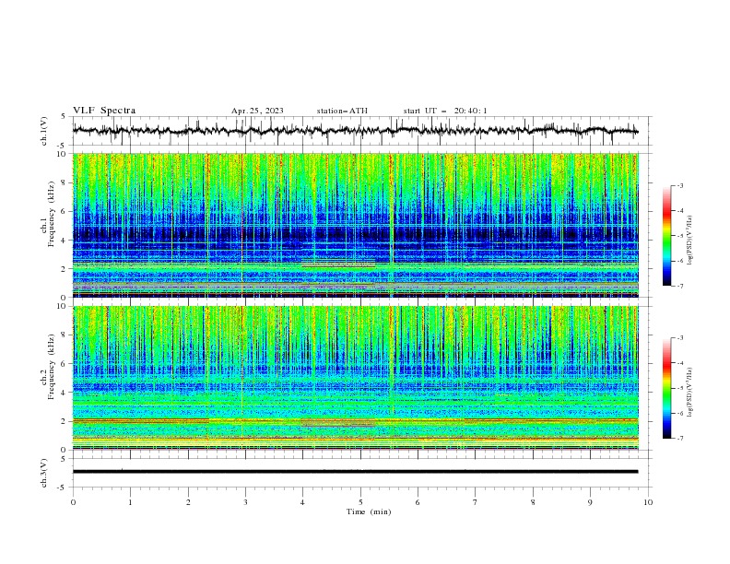The width and height of the screenshot is (730, 564).
Task: Click the "-3" tick on ch.1 colorbar
Action: pyautogui.click(x=679, y=185)
